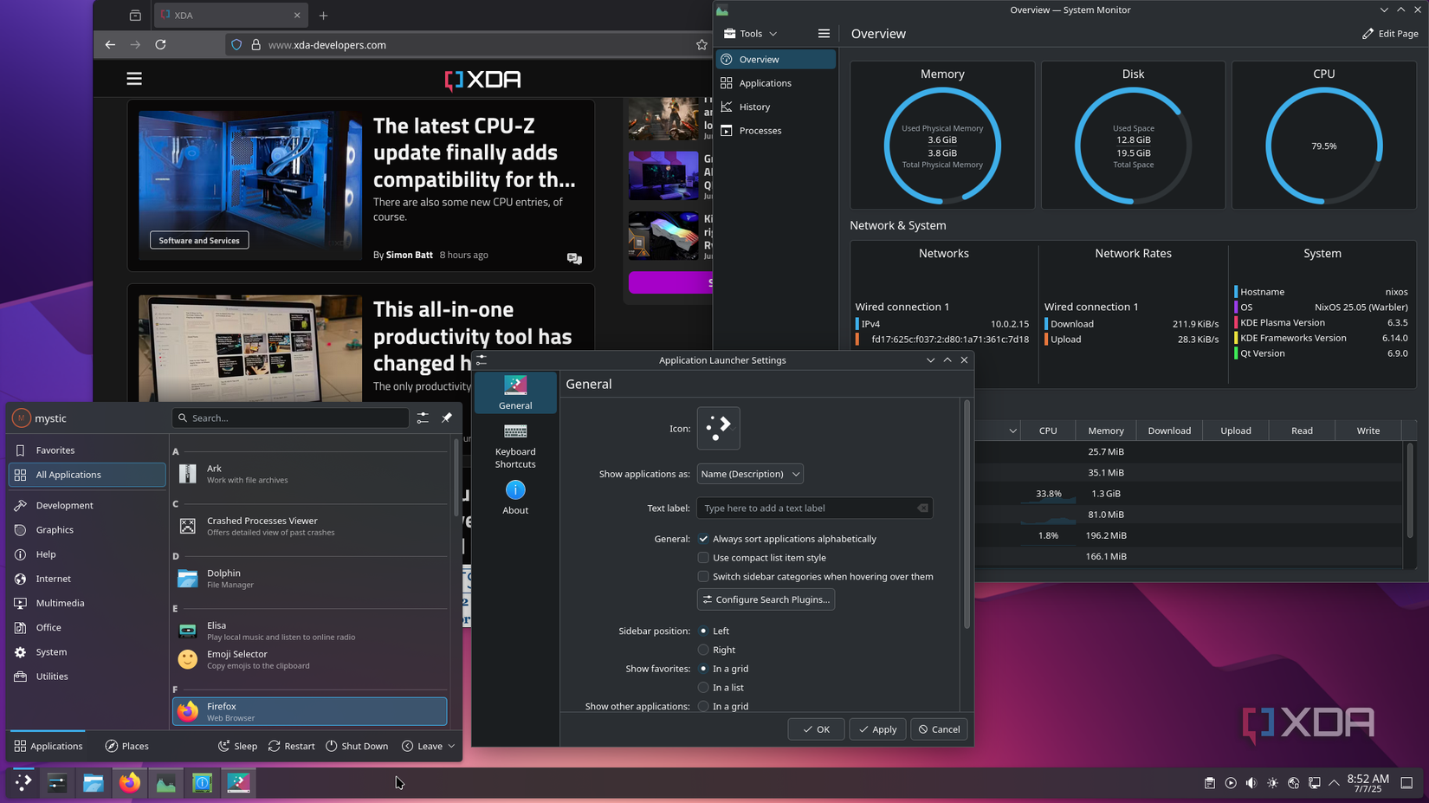The width and height of the screenshot is (1429, 803).
Task: Open the History page in System Monitor sidebar
Action: tap(753, 106)
